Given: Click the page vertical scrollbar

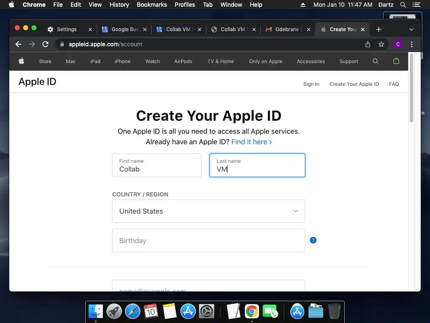Looking at the screenshot, I should click(412, 88).
